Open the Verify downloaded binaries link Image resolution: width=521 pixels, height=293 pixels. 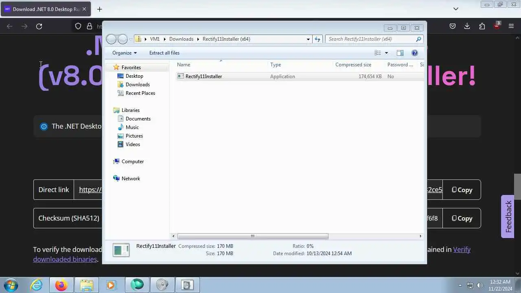65,259
